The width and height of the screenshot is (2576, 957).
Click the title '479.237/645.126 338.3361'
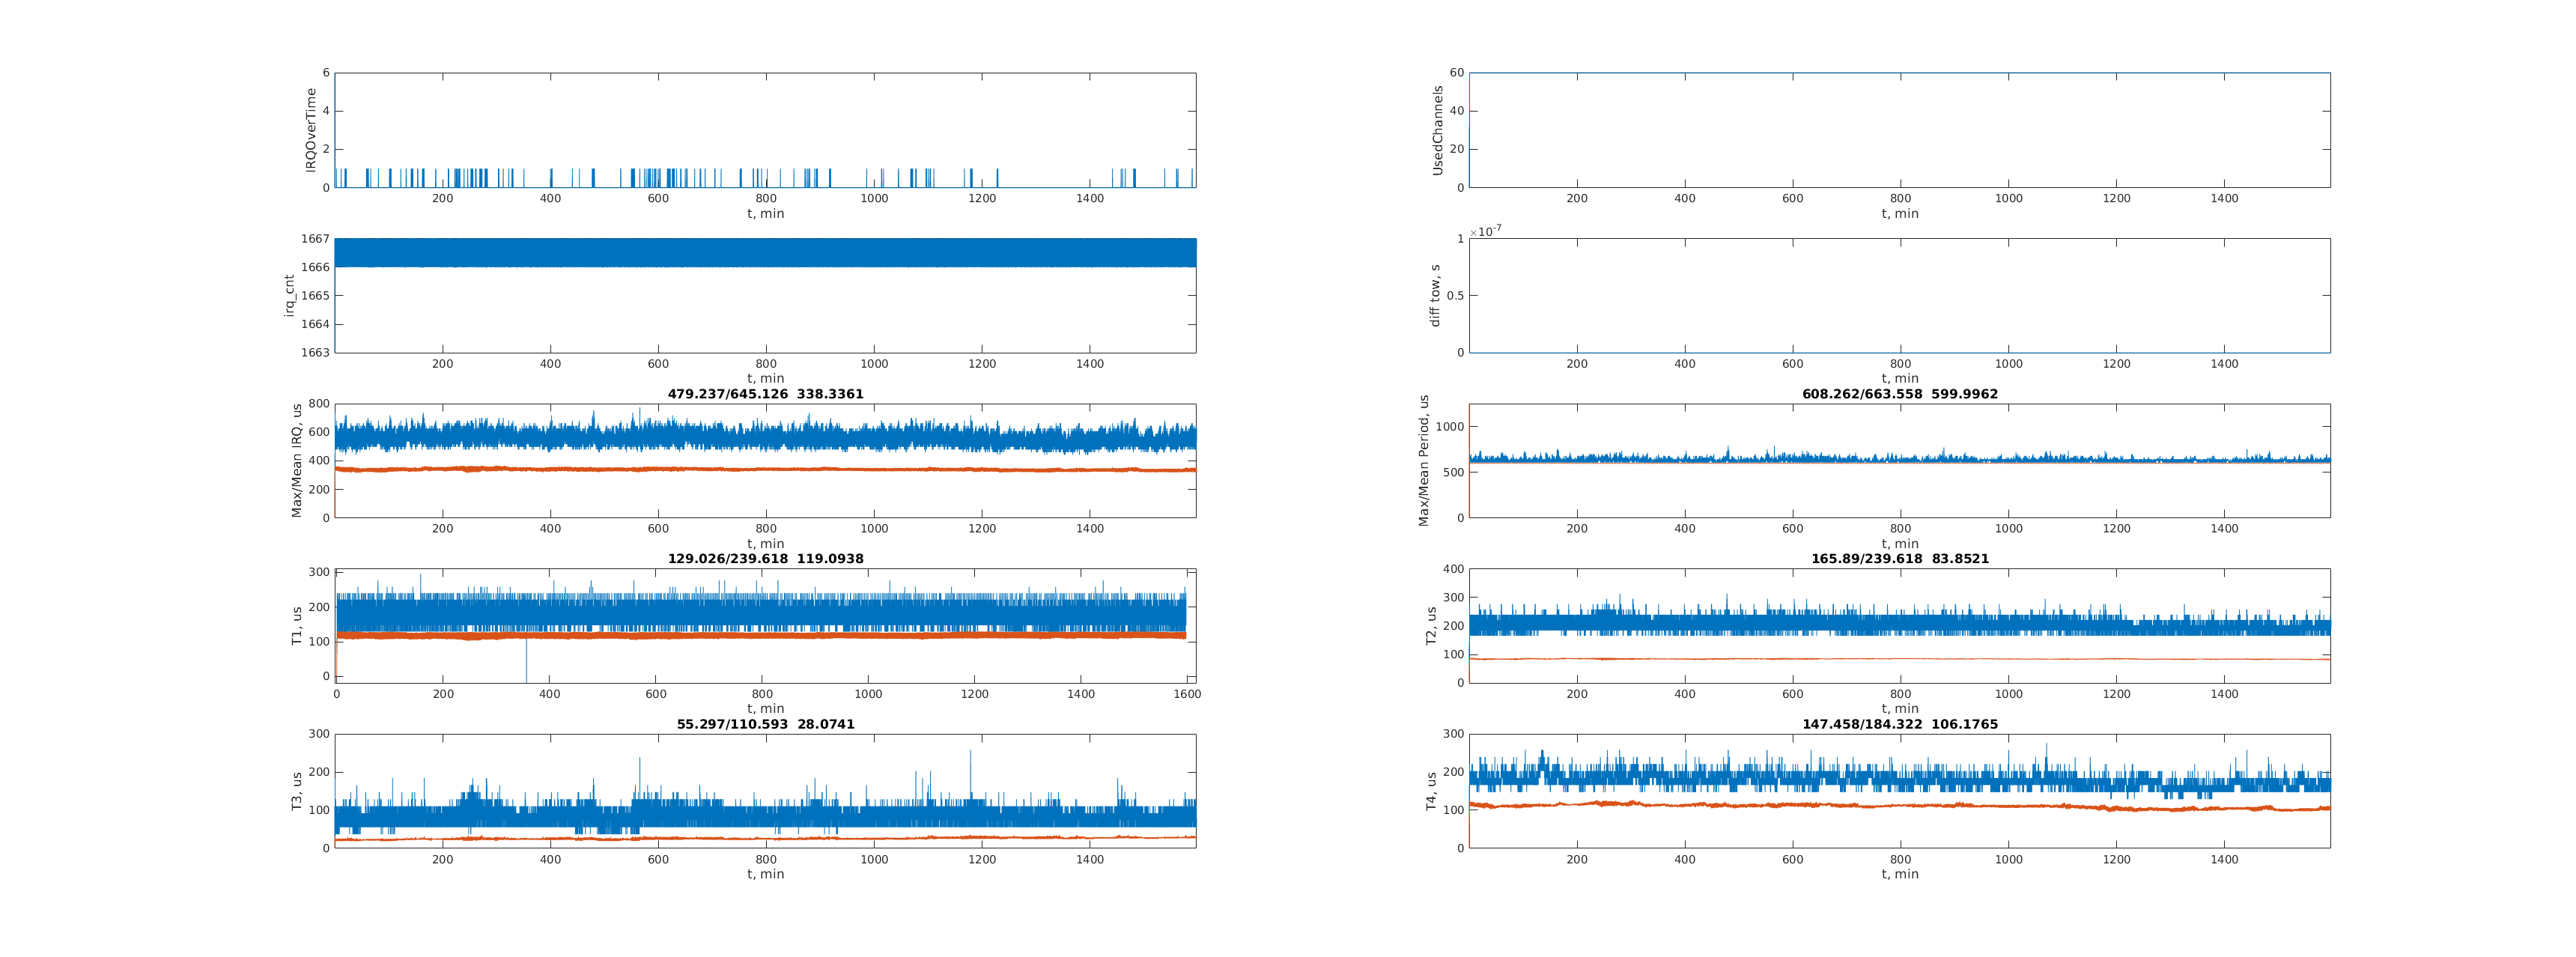(x=765, y=394)
